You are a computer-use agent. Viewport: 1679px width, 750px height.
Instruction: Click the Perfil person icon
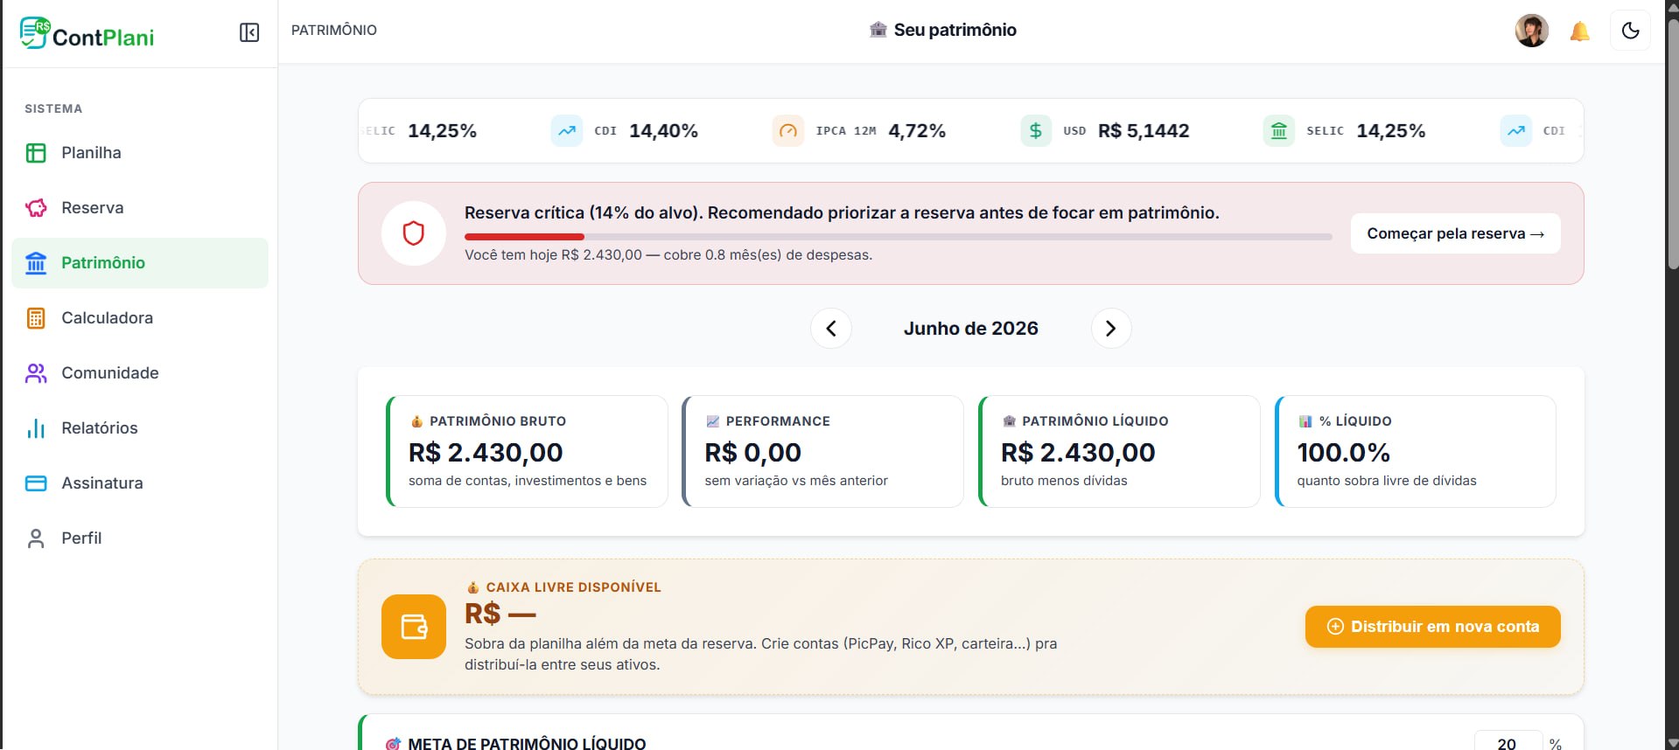click(x=36, y=538)
